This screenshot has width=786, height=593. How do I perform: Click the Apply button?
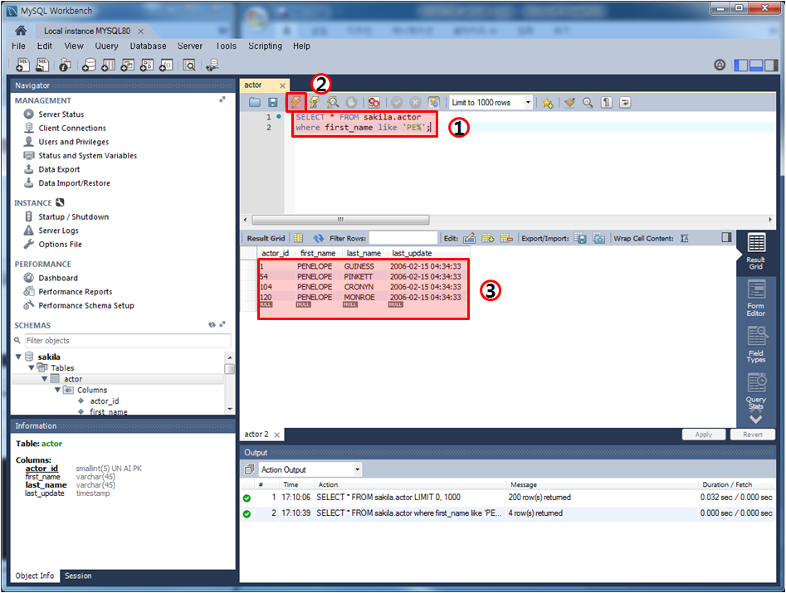pos(704,435)
